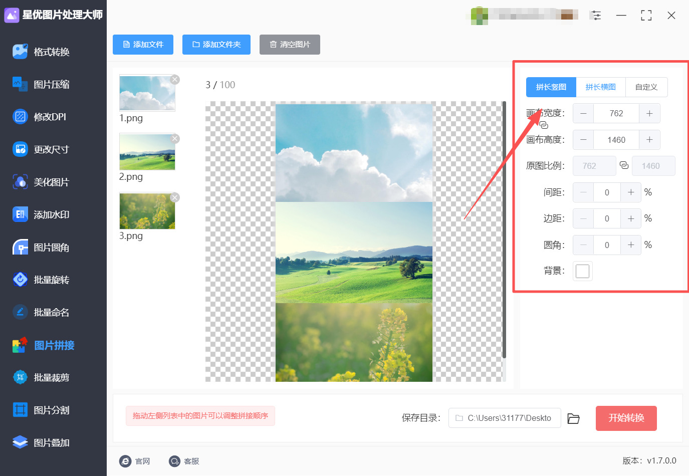The image size is (689, 476).
Task: Increase the 画布高度 value
Action: tap(649, 140)
